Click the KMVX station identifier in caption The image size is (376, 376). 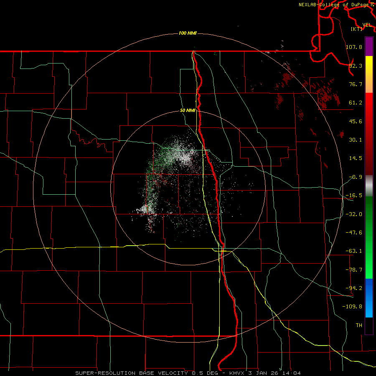click(238, 373)
